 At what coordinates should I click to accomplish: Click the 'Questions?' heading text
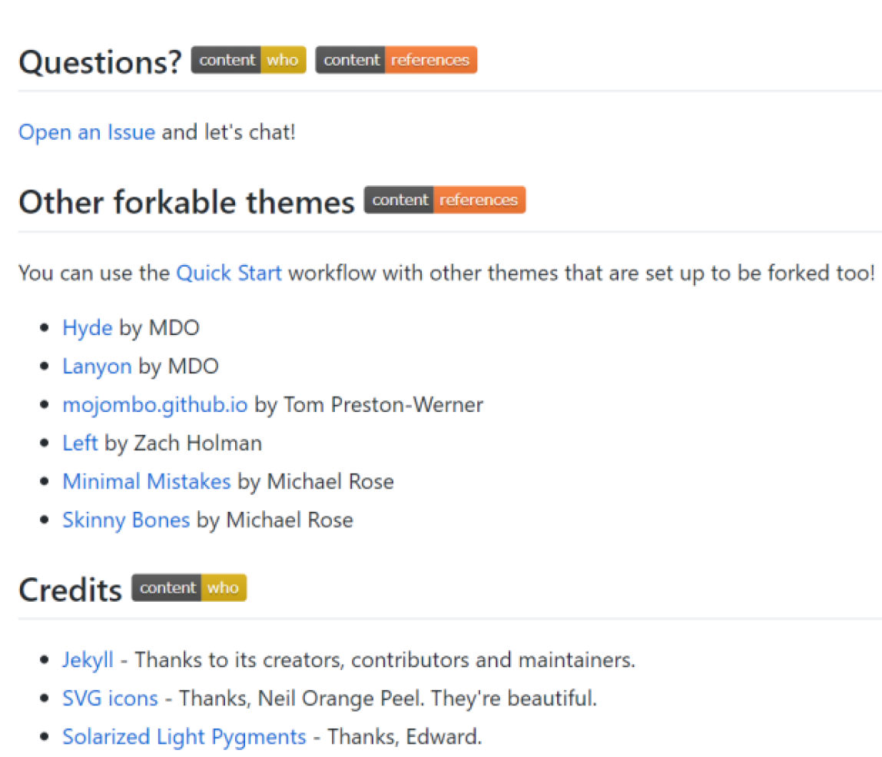(x=100, y=62)
